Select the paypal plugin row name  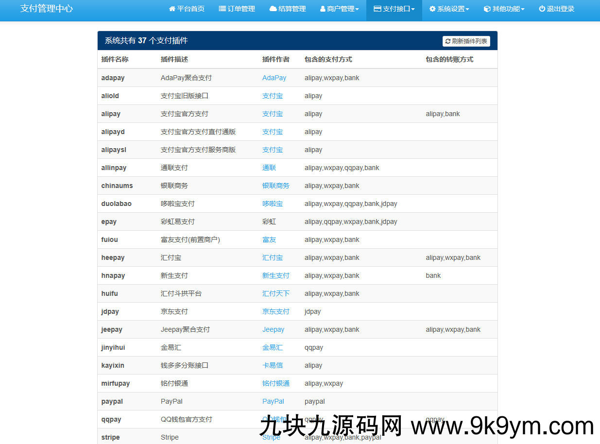[x=112, y=401]
